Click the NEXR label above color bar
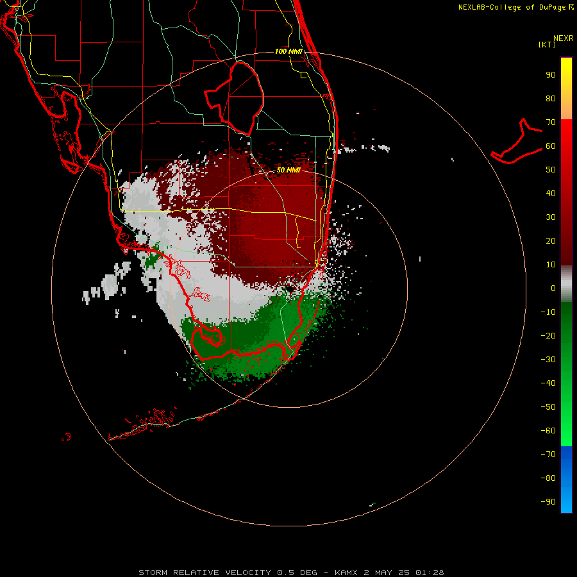This screenshot has width=577, height=577. pos(564,38)
